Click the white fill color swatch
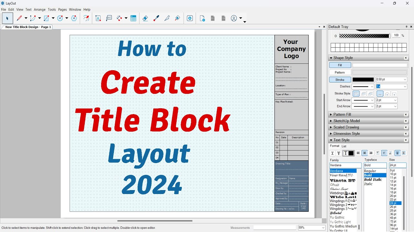 tap(380, 65)
